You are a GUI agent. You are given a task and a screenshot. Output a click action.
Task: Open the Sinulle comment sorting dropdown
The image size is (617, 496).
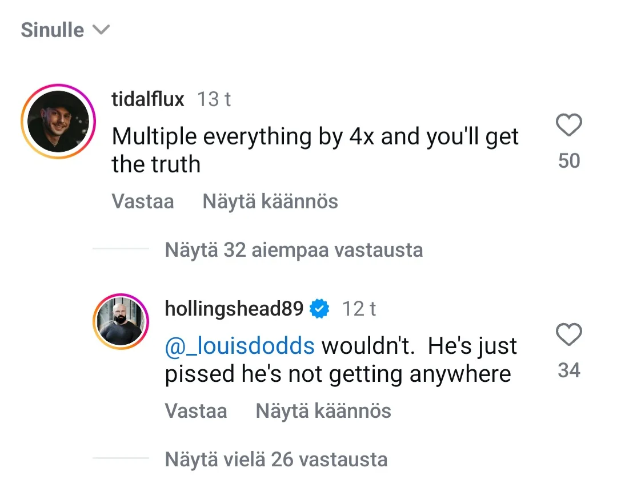tap(53, 30)
